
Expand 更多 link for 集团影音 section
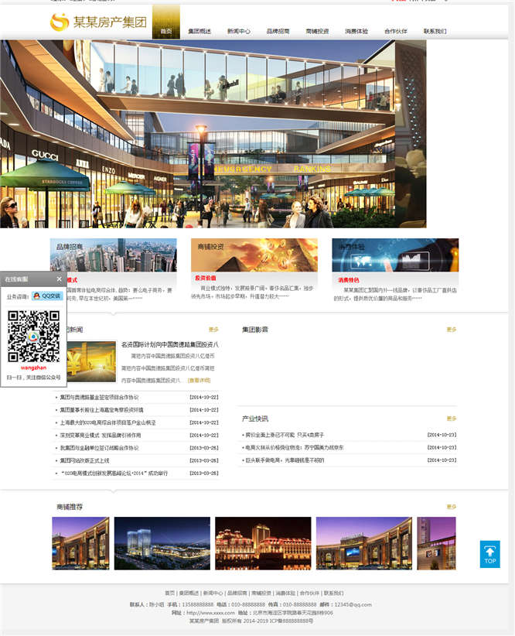click(x=451, y=330)
